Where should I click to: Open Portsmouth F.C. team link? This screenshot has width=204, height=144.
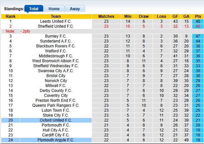(56, 125)
